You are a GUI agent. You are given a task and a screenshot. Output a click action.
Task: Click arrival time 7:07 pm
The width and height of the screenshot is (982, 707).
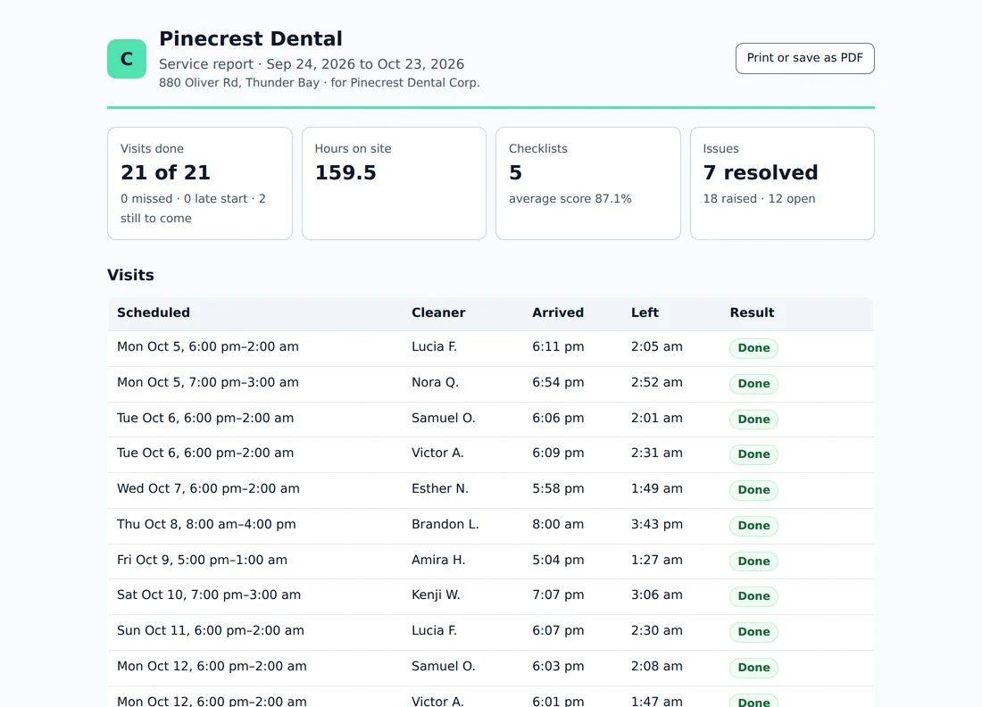coord(558,595)
